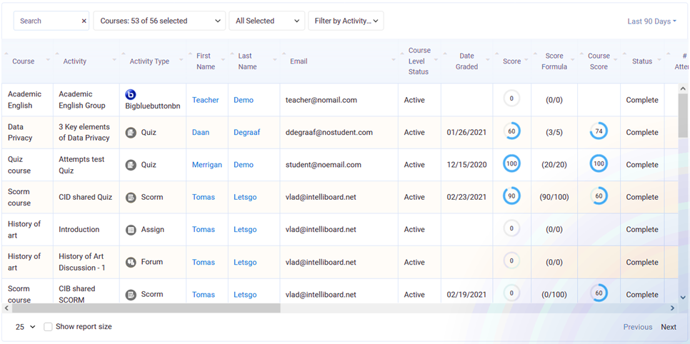The image size is (690, 344).
Task: Click the Bigbluebuttonbn activity type icon
Action: (131, 95)
